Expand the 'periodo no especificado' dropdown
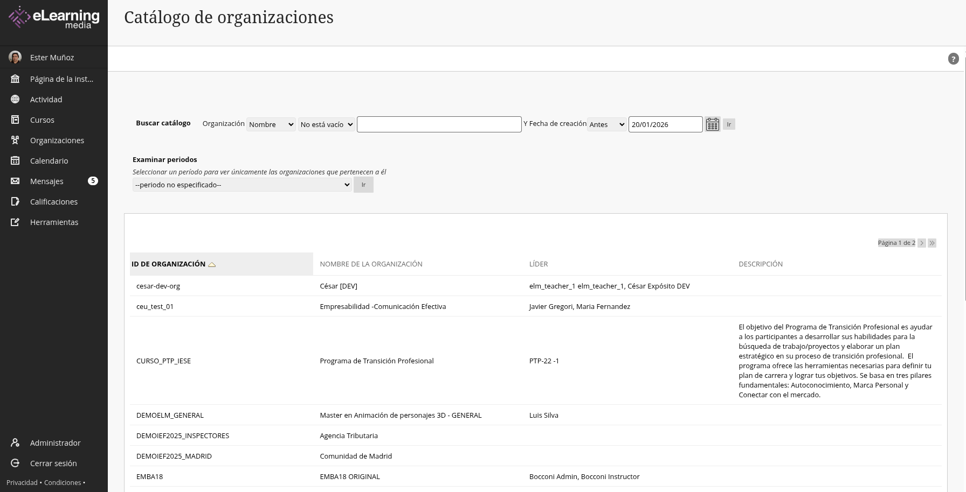 point(242,185)
